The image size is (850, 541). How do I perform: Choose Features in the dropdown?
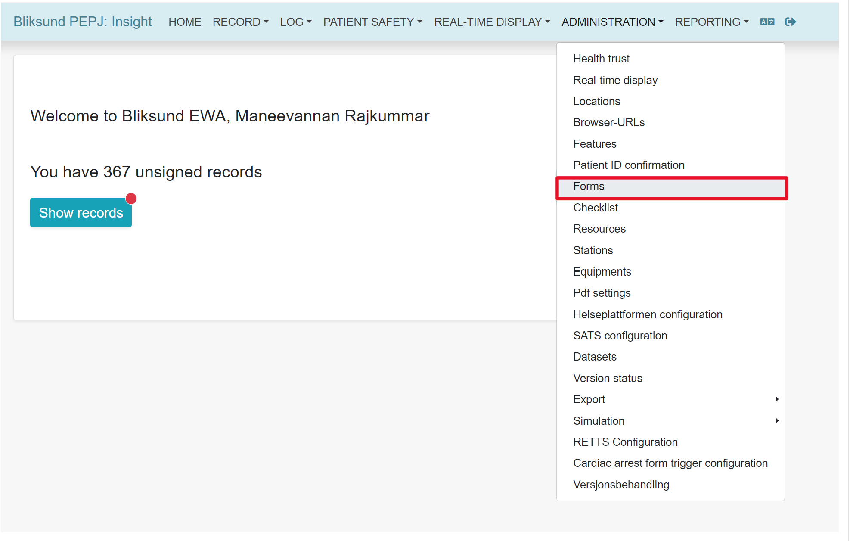point(670,144)
